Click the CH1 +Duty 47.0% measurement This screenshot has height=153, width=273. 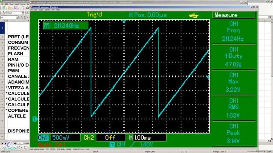pyautogui.click(x=233, y=57)
